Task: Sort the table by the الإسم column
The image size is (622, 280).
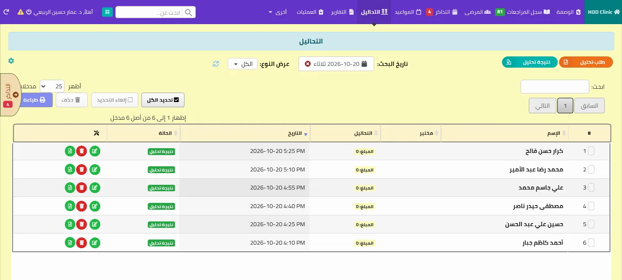Action: [x=505, y=134]
